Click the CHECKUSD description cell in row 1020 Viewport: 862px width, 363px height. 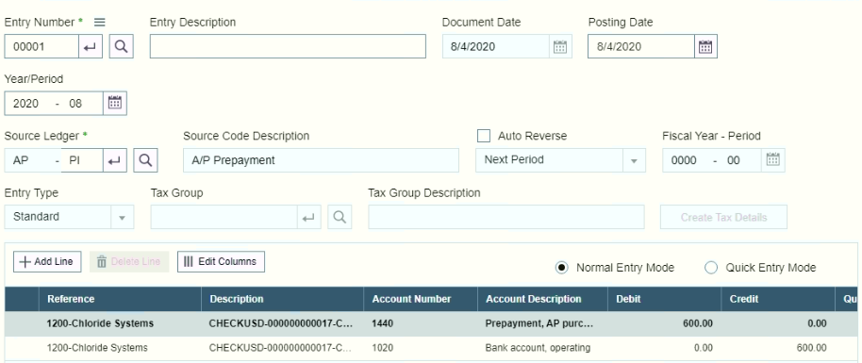[283, 348]
